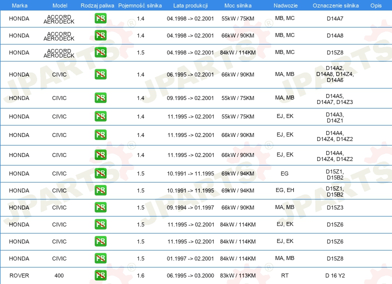Screen dimensions: 392x284
Task: Click the fuel icon in the Civic 09.1995 row
Action: tap(100, 97)
